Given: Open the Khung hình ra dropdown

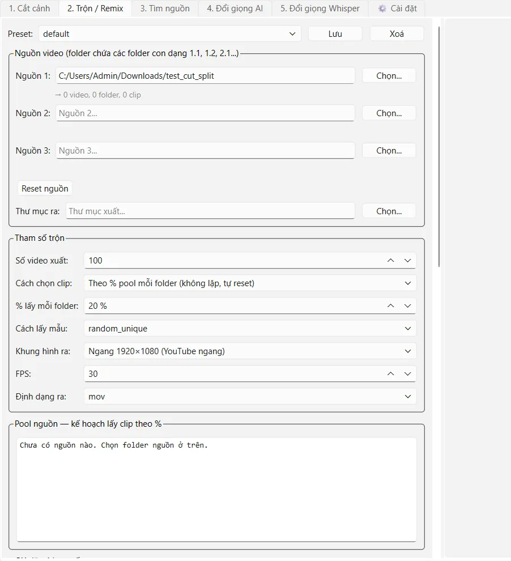Looking at the screenshot, I should 250,351.
